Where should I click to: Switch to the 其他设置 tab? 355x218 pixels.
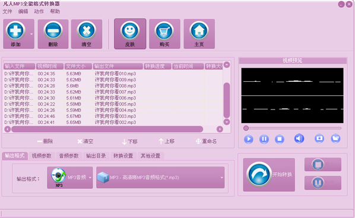pos(151,156)
